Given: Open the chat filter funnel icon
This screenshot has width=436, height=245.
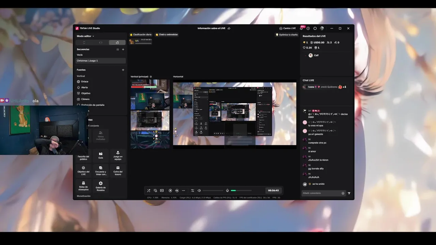Looking at the screenshot, I should click(349, 193).
